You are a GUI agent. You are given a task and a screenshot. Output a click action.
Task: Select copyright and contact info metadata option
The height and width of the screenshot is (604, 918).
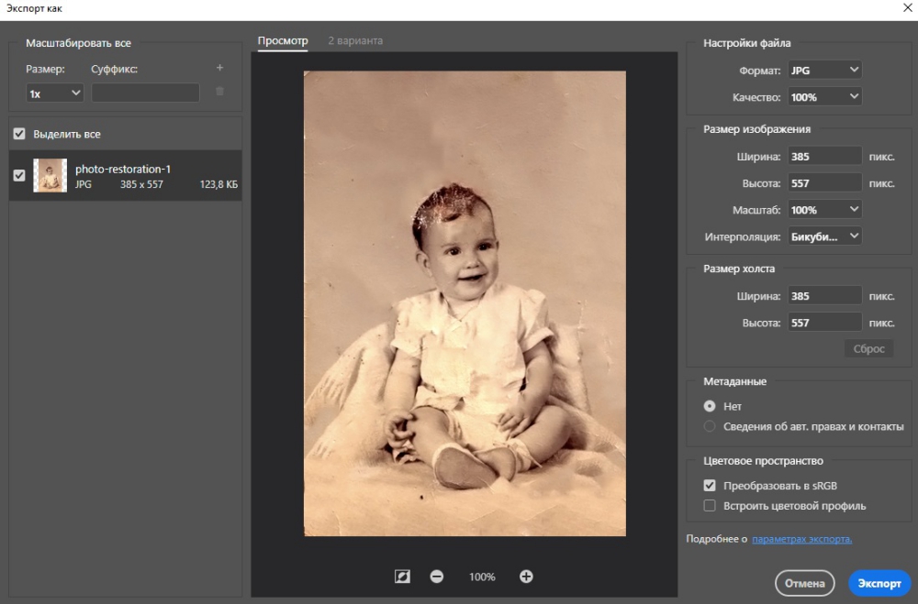pyautogui.click(x=710, y=426)
